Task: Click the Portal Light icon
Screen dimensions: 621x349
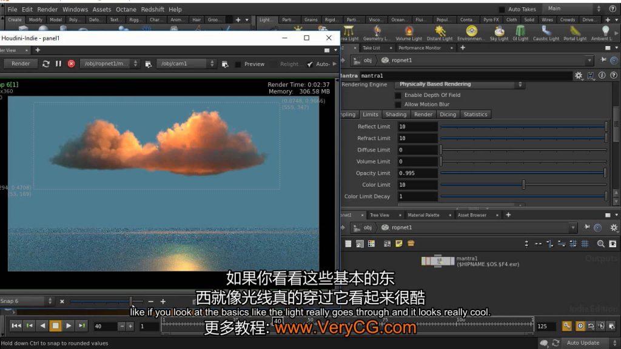Action: click(575, 33)
